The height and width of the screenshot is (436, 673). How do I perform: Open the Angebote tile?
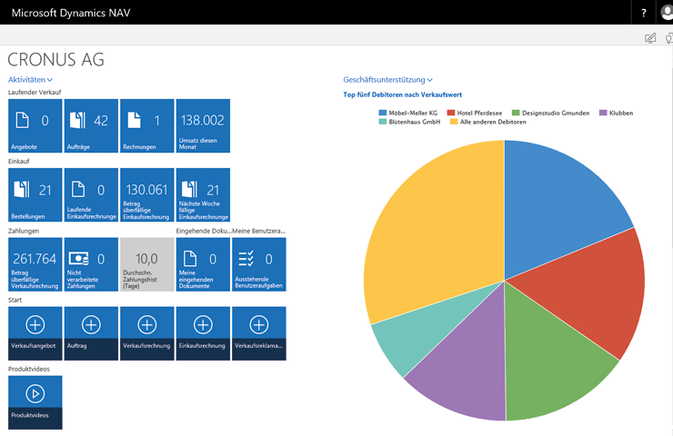(35, 126)
